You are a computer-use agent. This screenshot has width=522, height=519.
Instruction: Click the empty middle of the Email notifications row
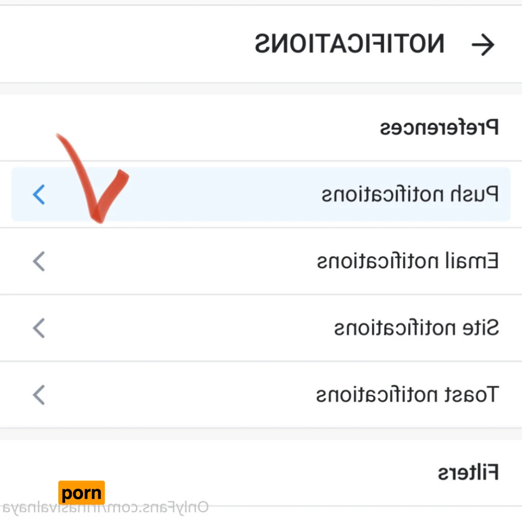pyautogui.click(x=193, y=261)
